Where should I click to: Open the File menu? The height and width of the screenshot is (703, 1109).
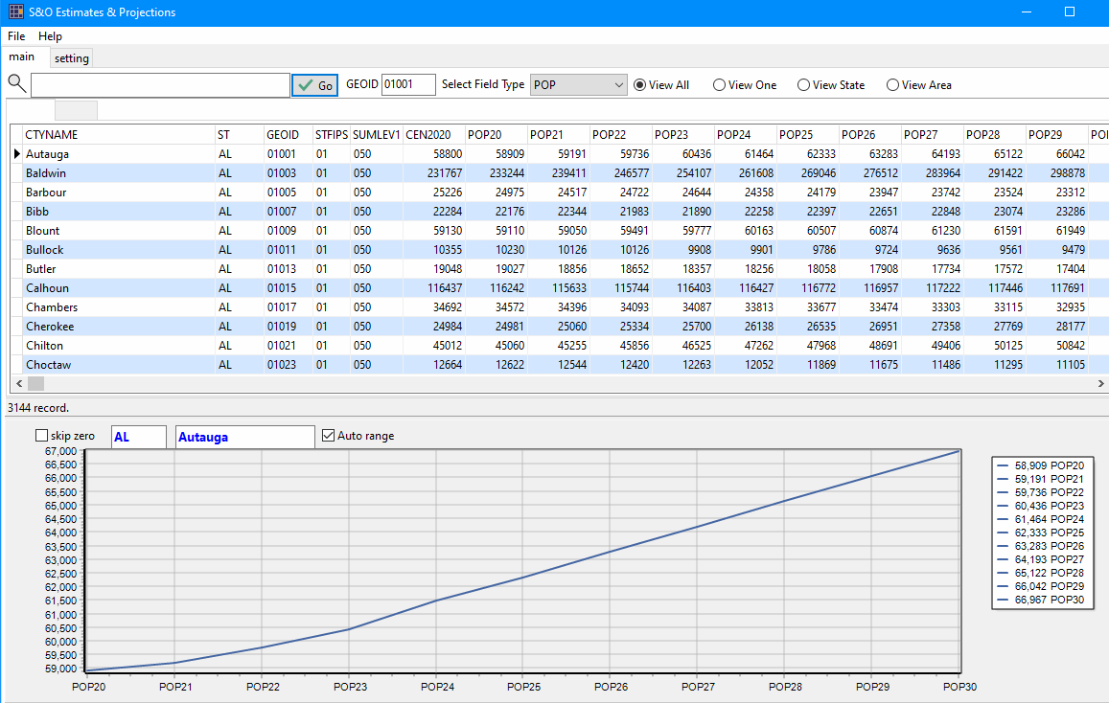[16, 36]
